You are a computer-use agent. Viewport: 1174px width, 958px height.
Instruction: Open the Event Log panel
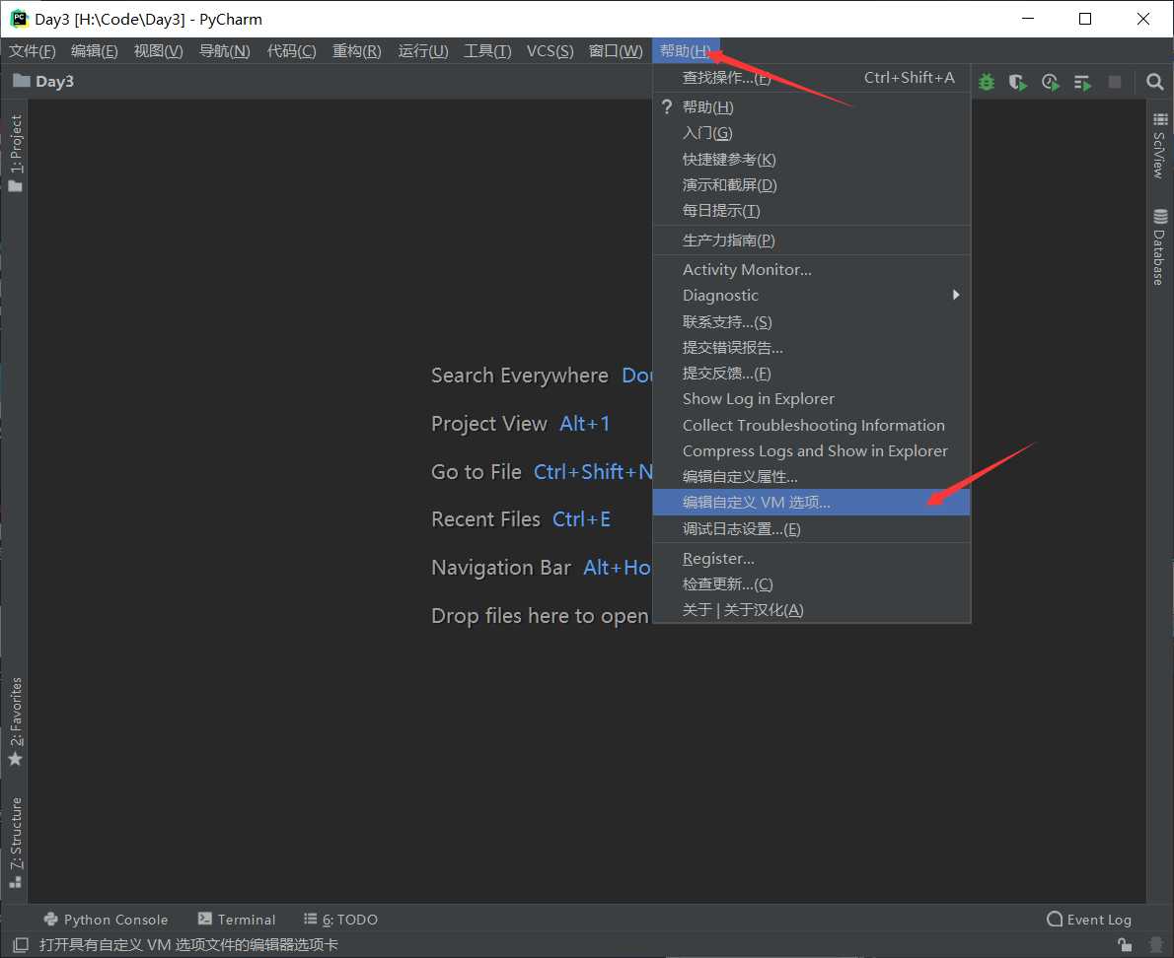tap(1088, 920)
